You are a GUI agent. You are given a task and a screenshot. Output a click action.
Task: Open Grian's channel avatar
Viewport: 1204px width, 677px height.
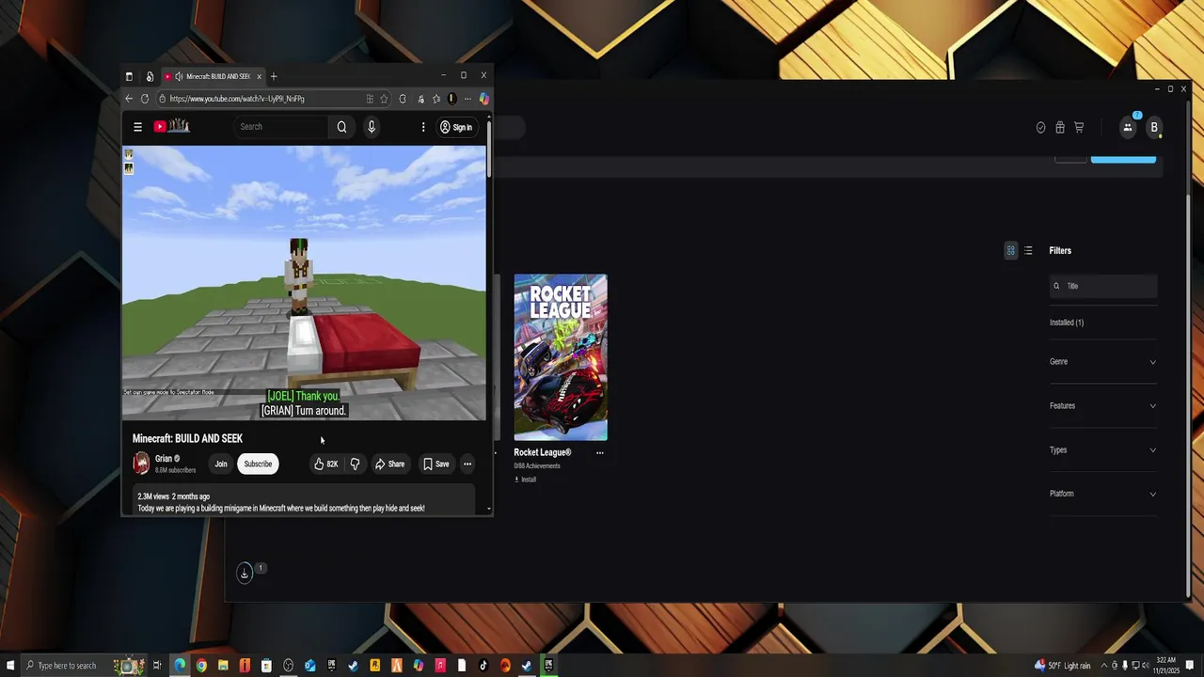coord(141,463)
